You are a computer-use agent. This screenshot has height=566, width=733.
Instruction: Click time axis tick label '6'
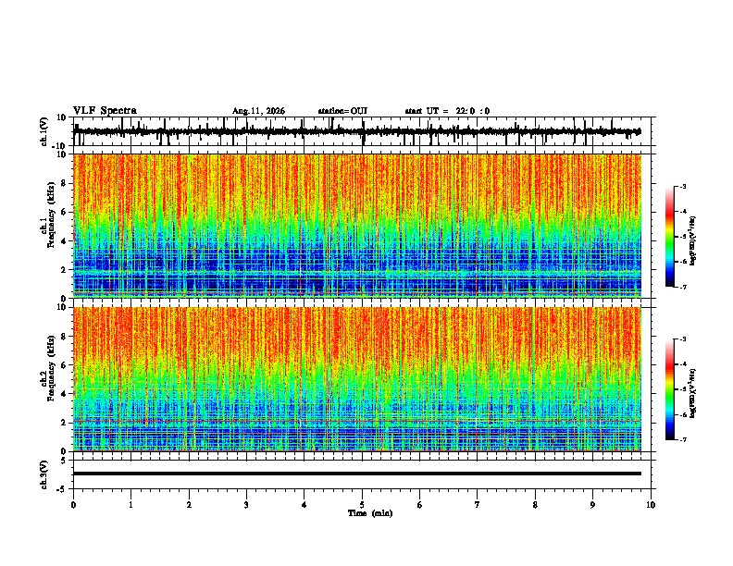[420, 505]
